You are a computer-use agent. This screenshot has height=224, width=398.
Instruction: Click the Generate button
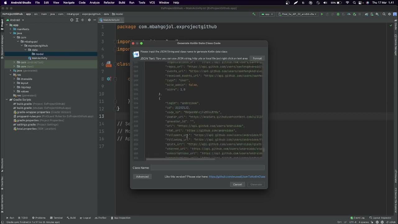point(256,184)
